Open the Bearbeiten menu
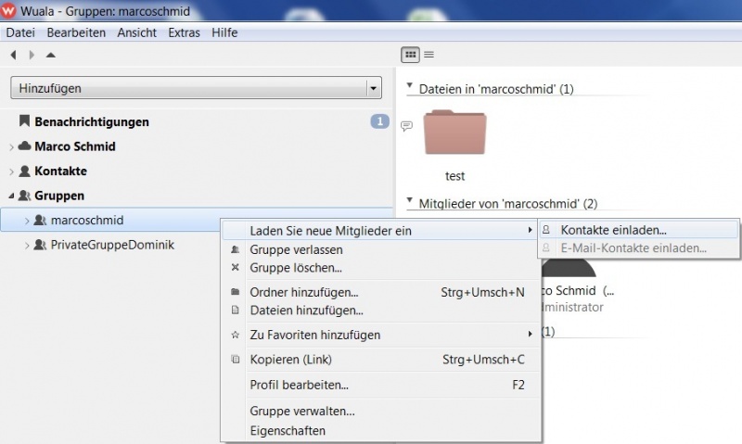This screenshot has height=444, width=742. (76, 32)
